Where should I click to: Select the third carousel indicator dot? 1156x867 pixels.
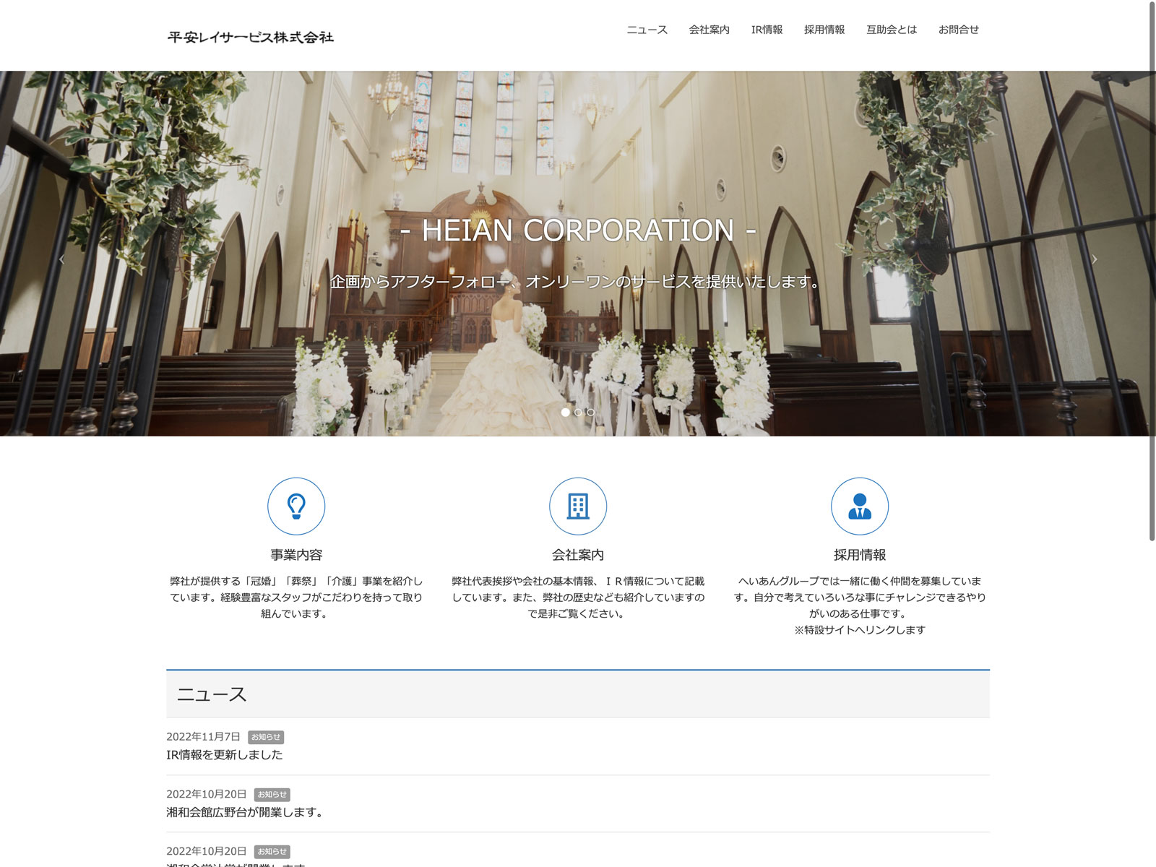click(590, 412)
